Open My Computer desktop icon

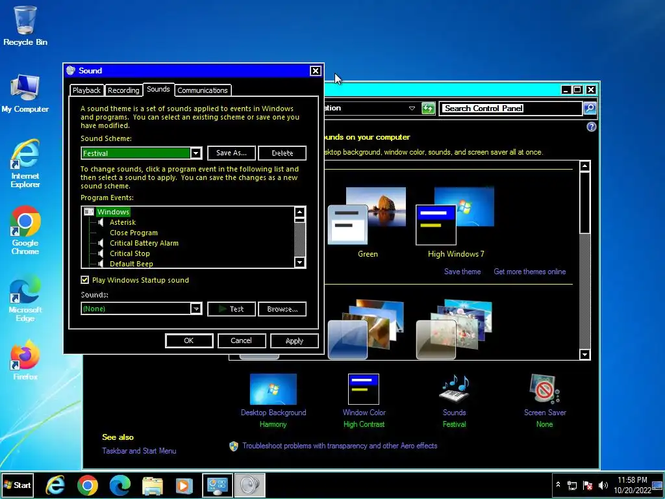(x=25, y=94)
